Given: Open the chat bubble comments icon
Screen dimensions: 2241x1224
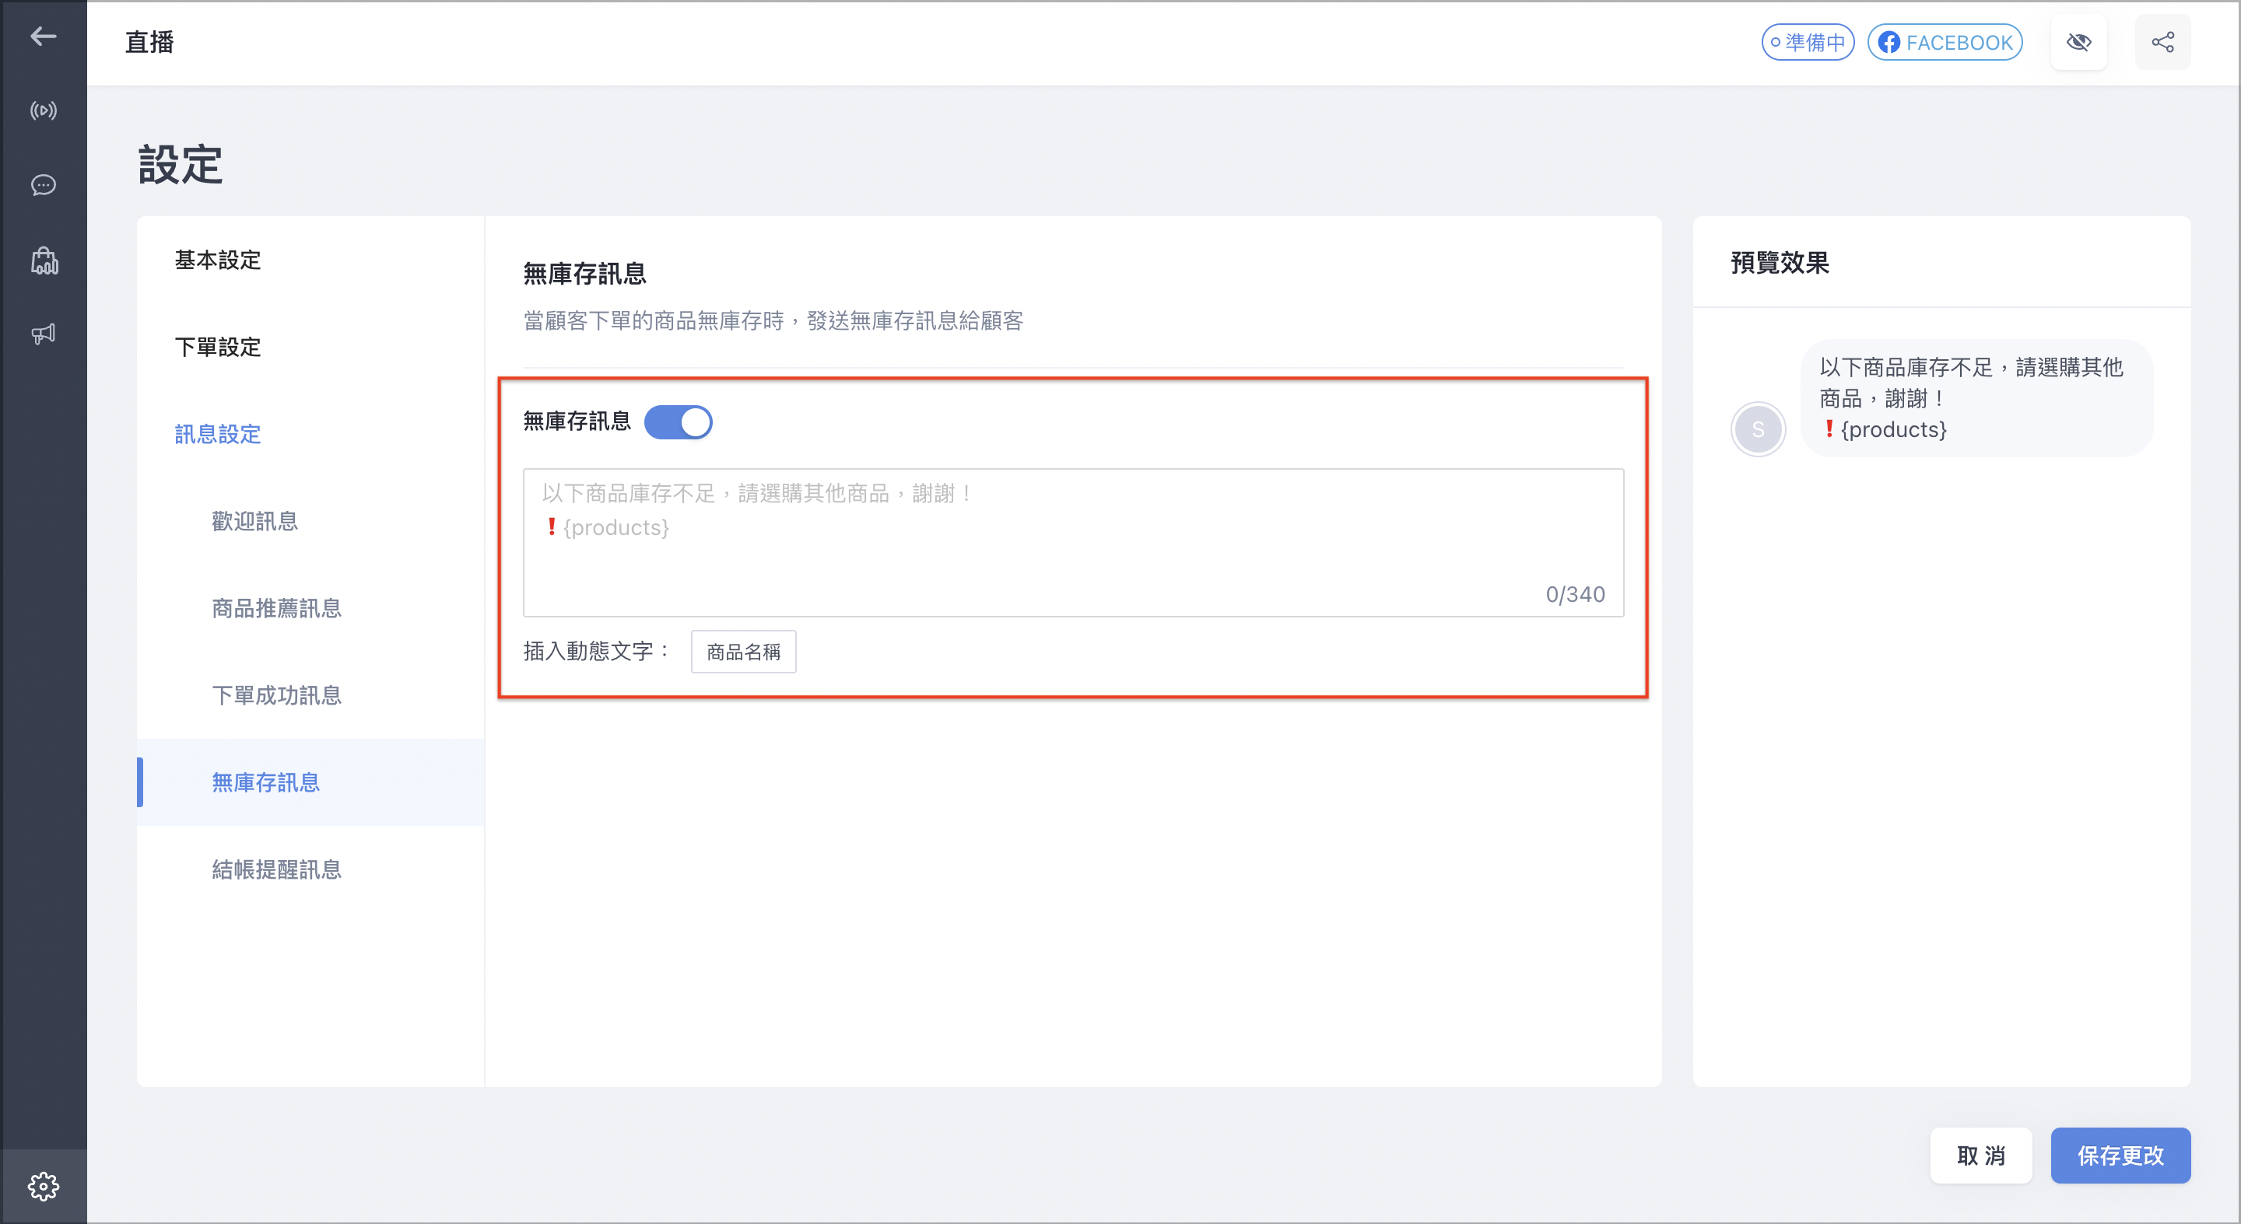Looking at the screenshot, I should pos(43,185).
